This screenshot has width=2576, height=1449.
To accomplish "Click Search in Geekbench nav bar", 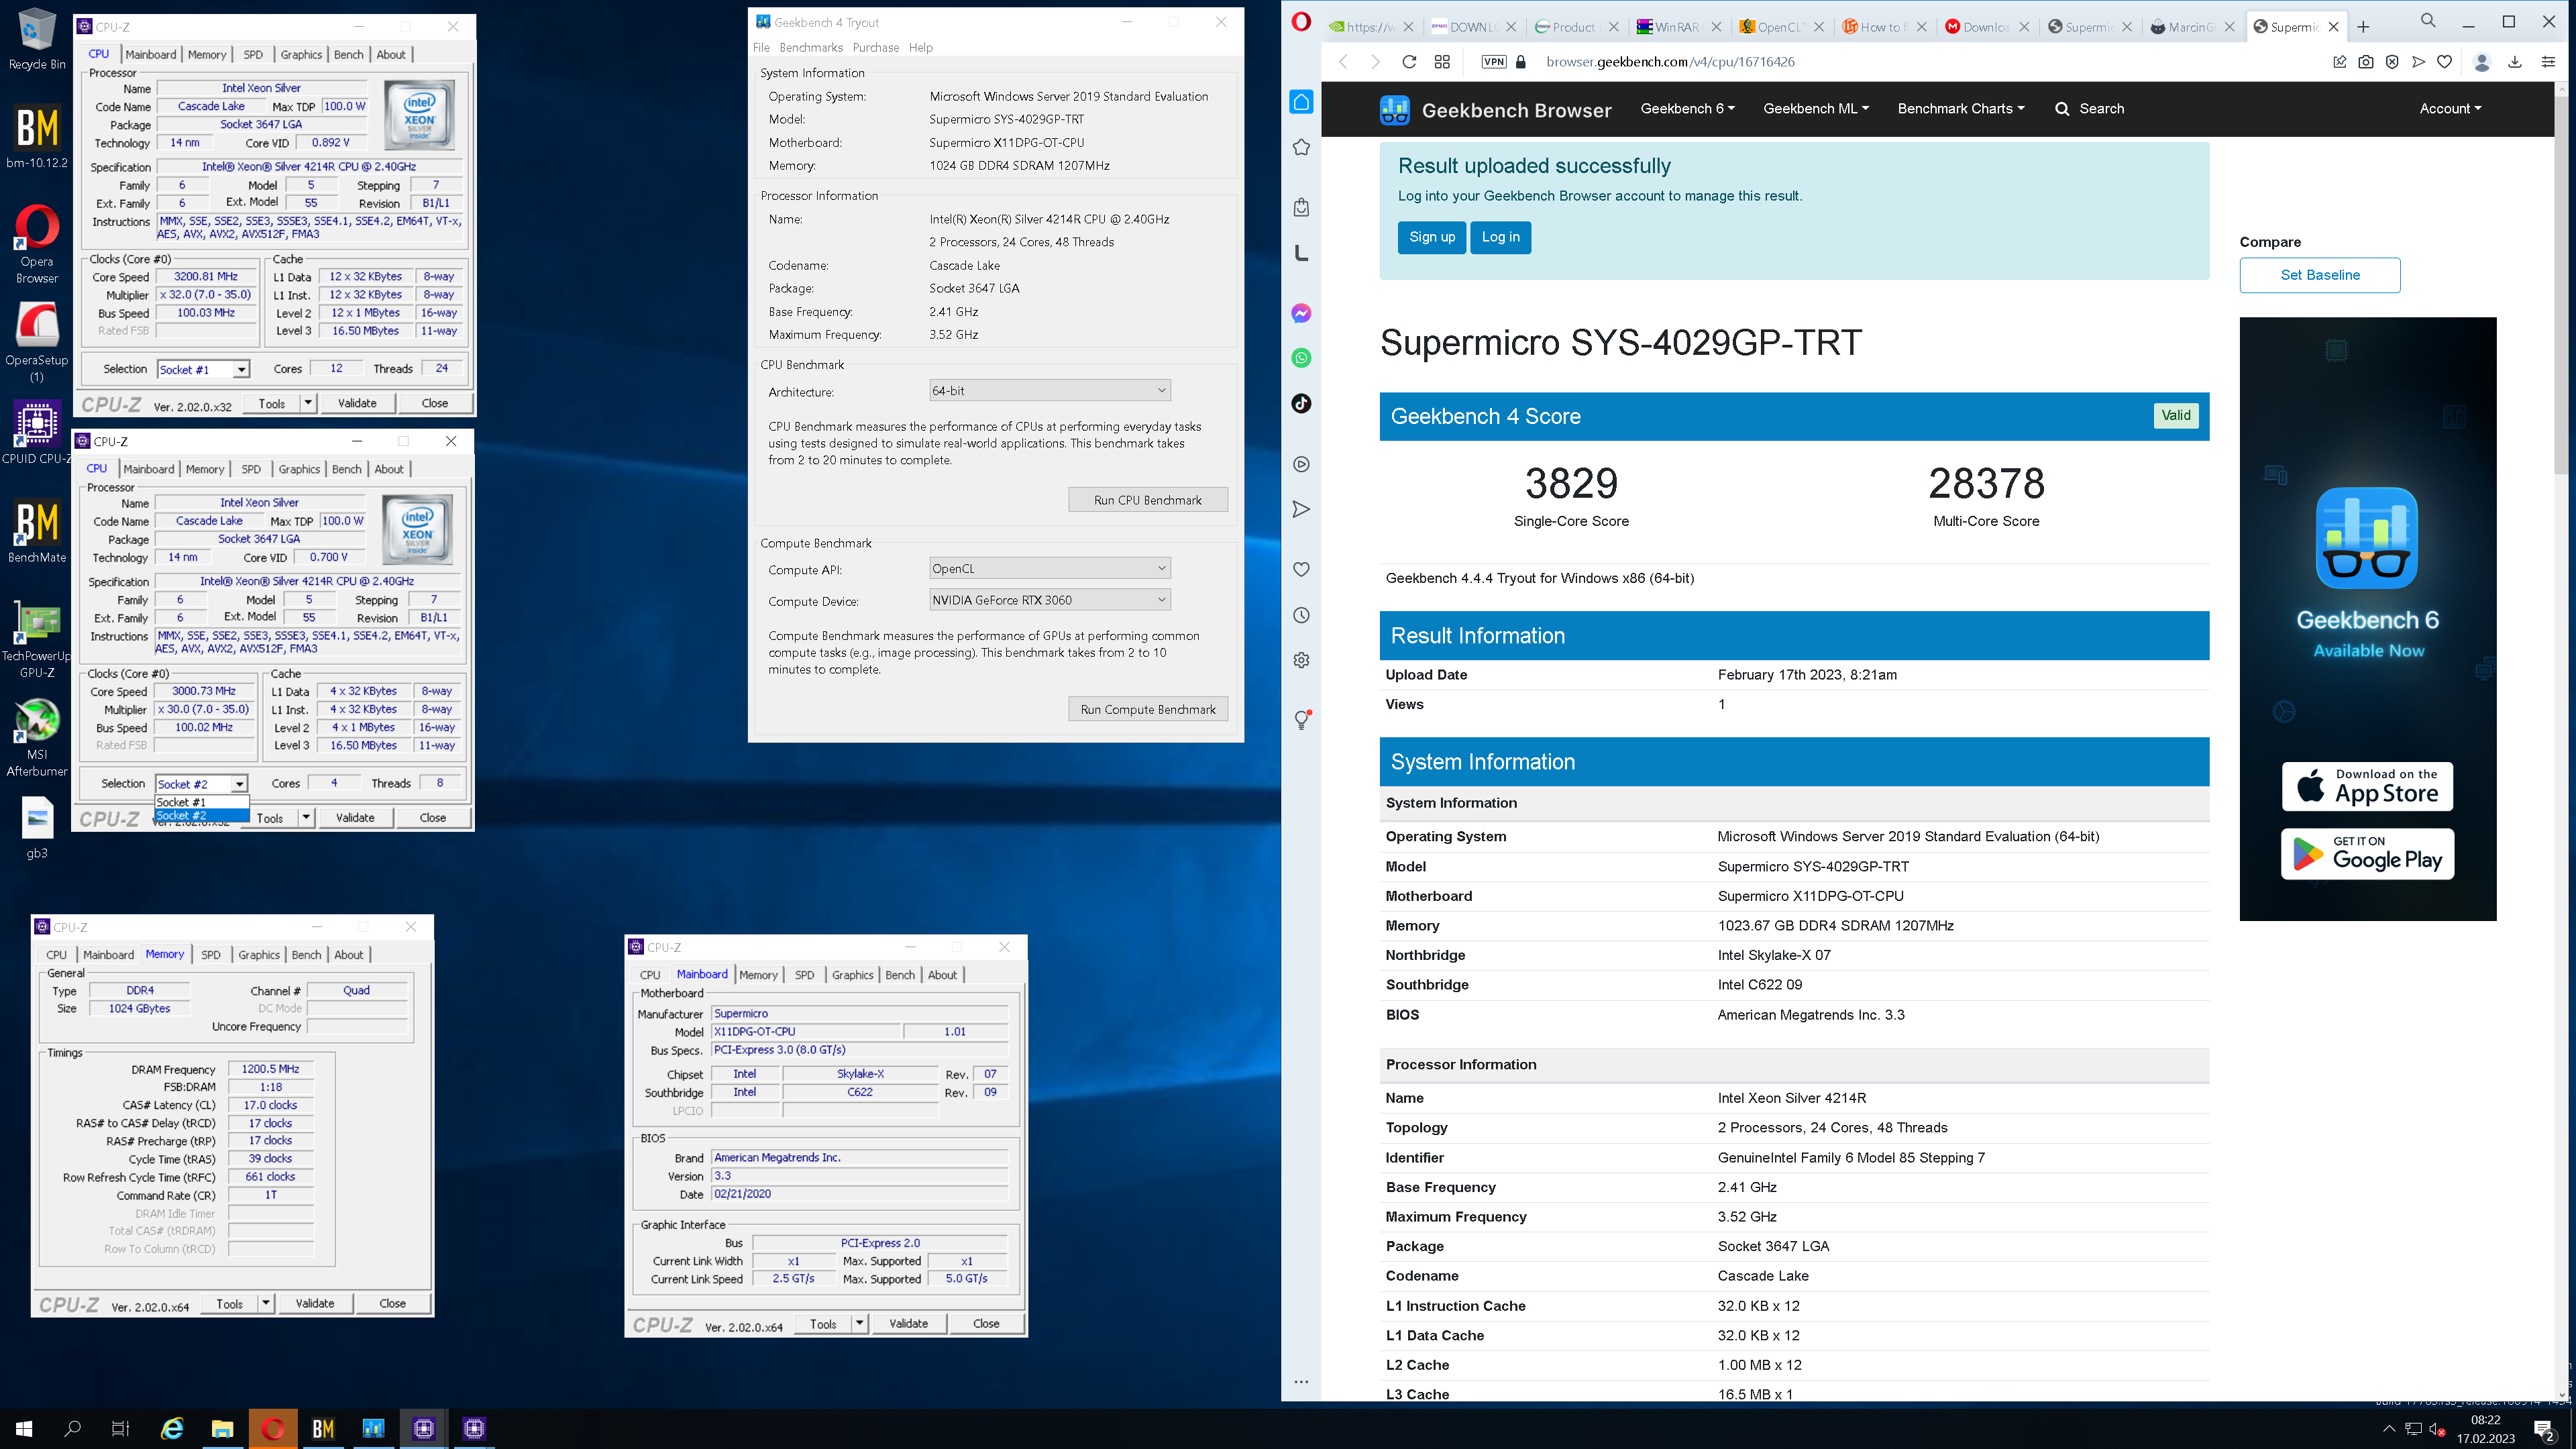I will click(x=2089, y=109).
